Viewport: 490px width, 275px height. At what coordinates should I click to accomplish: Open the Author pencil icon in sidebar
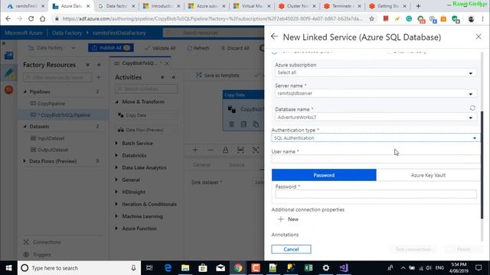click(x=9, y=73)
